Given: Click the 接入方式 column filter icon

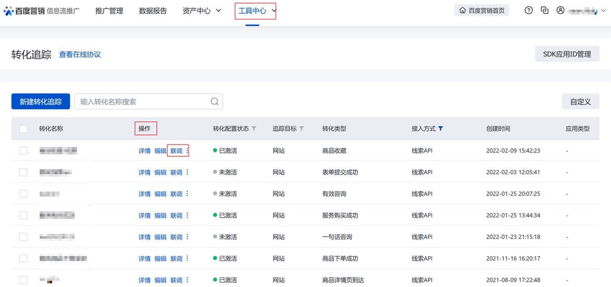Looking at the screenshot, I should [441, 129].
